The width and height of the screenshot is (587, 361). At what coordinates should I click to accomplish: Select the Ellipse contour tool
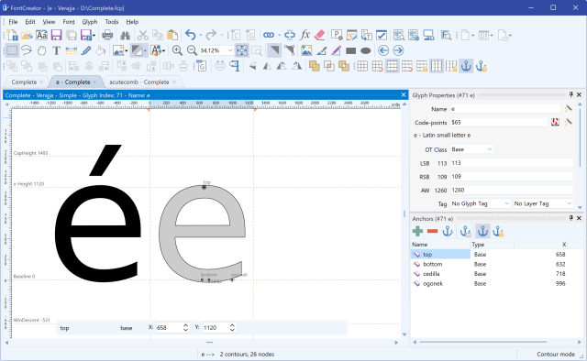pos(365,50)
